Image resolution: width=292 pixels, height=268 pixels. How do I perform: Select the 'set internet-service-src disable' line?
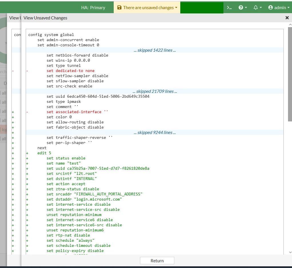coord(83,209)
